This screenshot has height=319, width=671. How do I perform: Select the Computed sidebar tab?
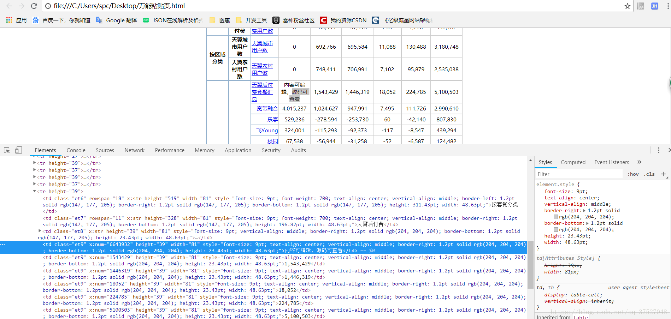coord(573,162)
